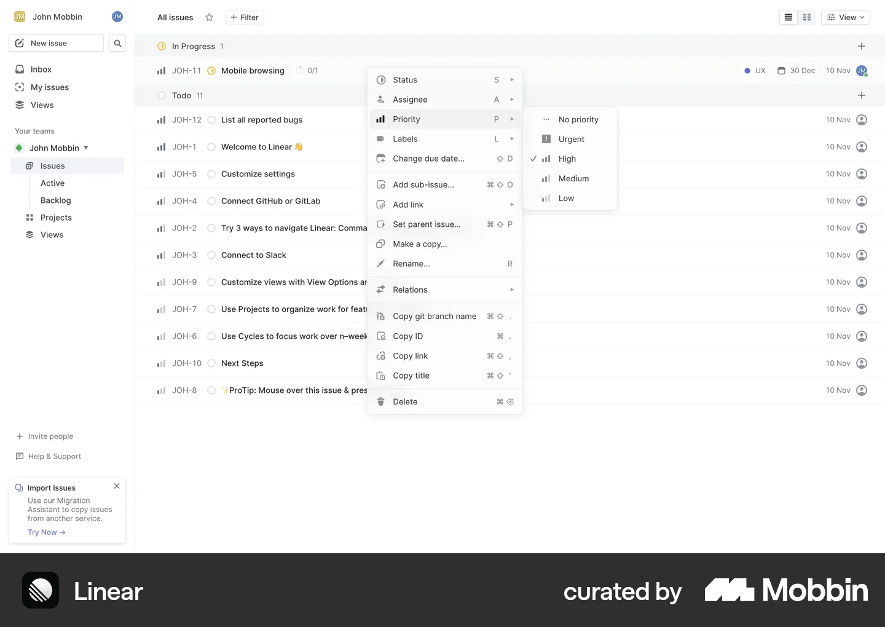Follow the Try Now link
885x627 pixels.
point(47,532)
